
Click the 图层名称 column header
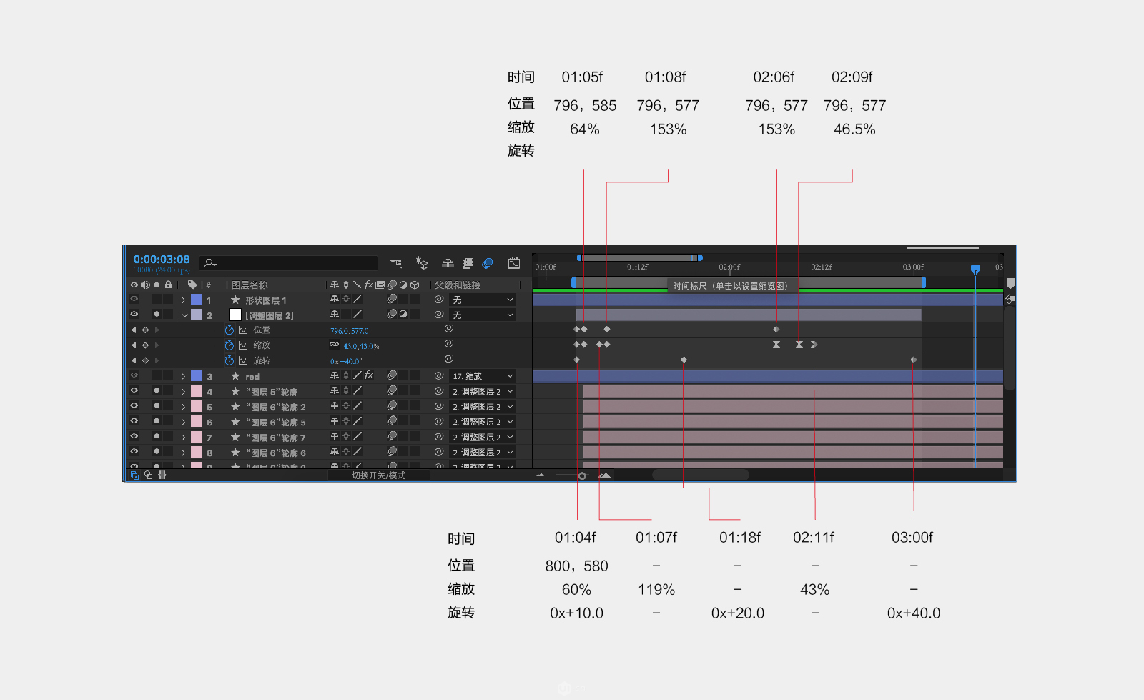[x=250, y=285]
